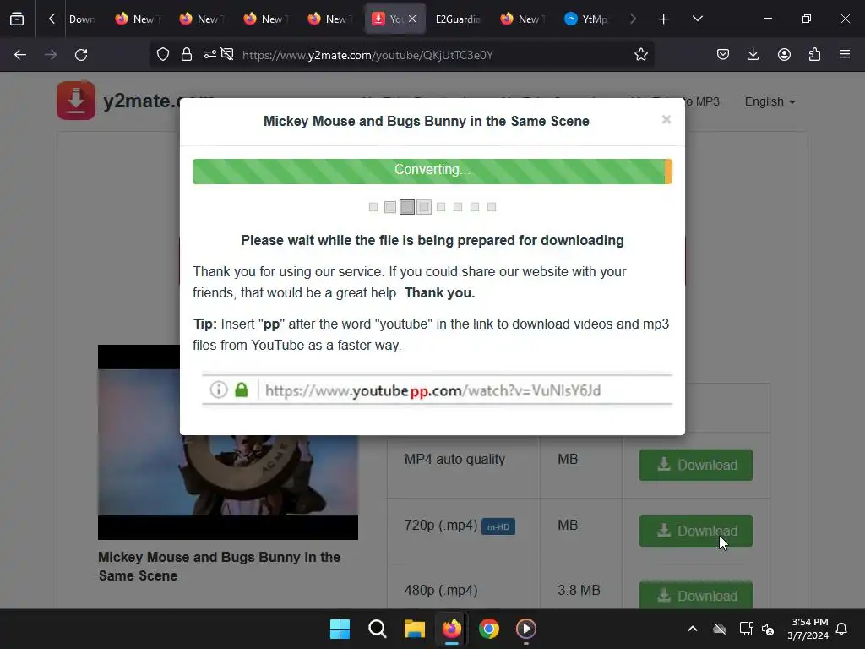This screenshot has width=865, height=649.
Task: Show hidden system tray icons
Action: click(693, 629)
